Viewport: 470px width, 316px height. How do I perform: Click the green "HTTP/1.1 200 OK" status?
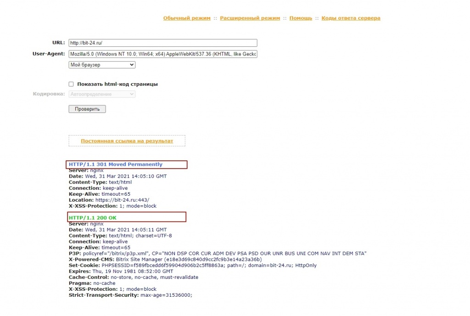(93, 218)
